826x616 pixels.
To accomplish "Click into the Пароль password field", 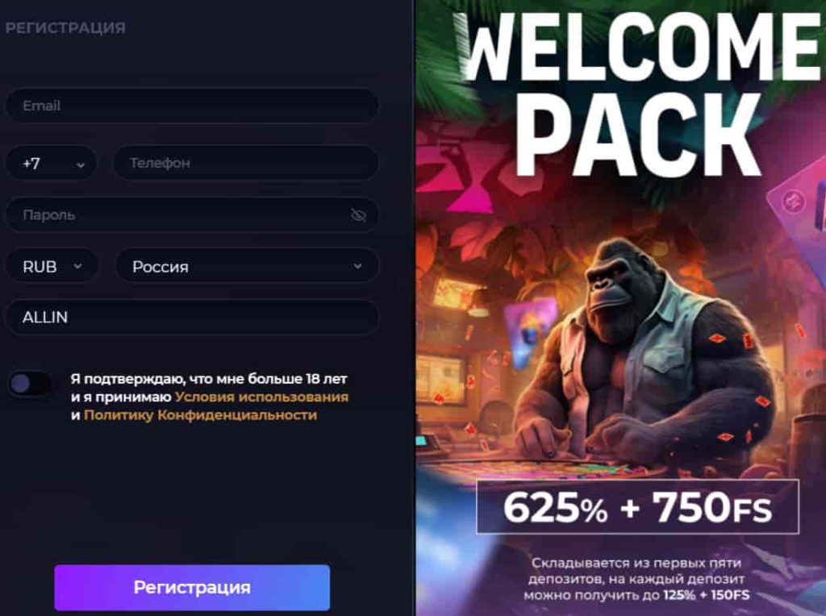I will tap(192, 214).
